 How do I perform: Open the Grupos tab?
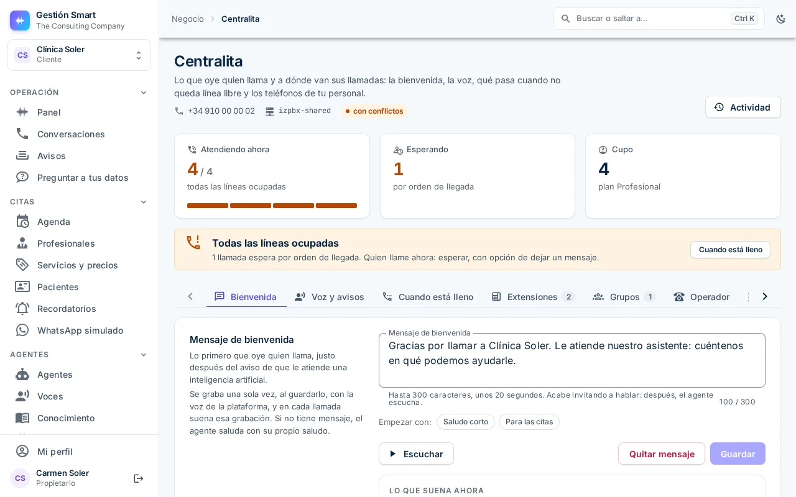[x=624, y=297]
